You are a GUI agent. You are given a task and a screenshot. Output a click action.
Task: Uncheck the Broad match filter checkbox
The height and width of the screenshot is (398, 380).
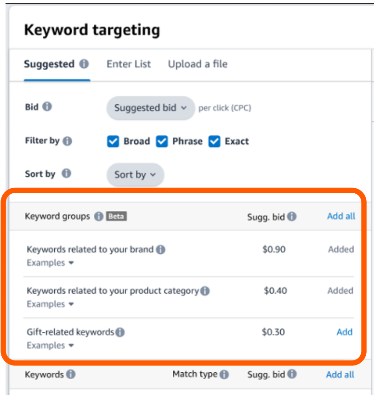[x=113, y=141]
